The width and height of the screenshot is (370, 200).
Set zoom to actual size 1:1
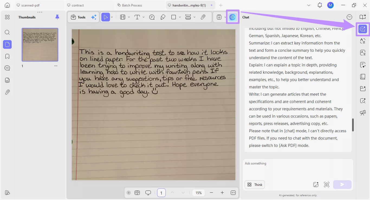click(233, 193)
